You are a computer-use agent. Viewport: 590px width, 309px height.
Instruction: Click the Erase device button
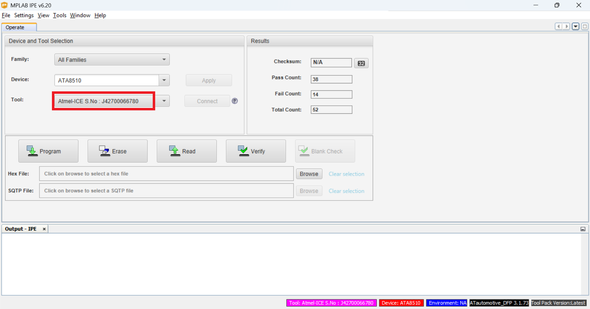click(x=117, y=151)
